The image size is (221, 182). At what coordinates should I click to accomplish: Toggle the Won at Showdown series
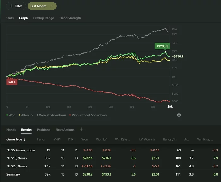point(51,115)
